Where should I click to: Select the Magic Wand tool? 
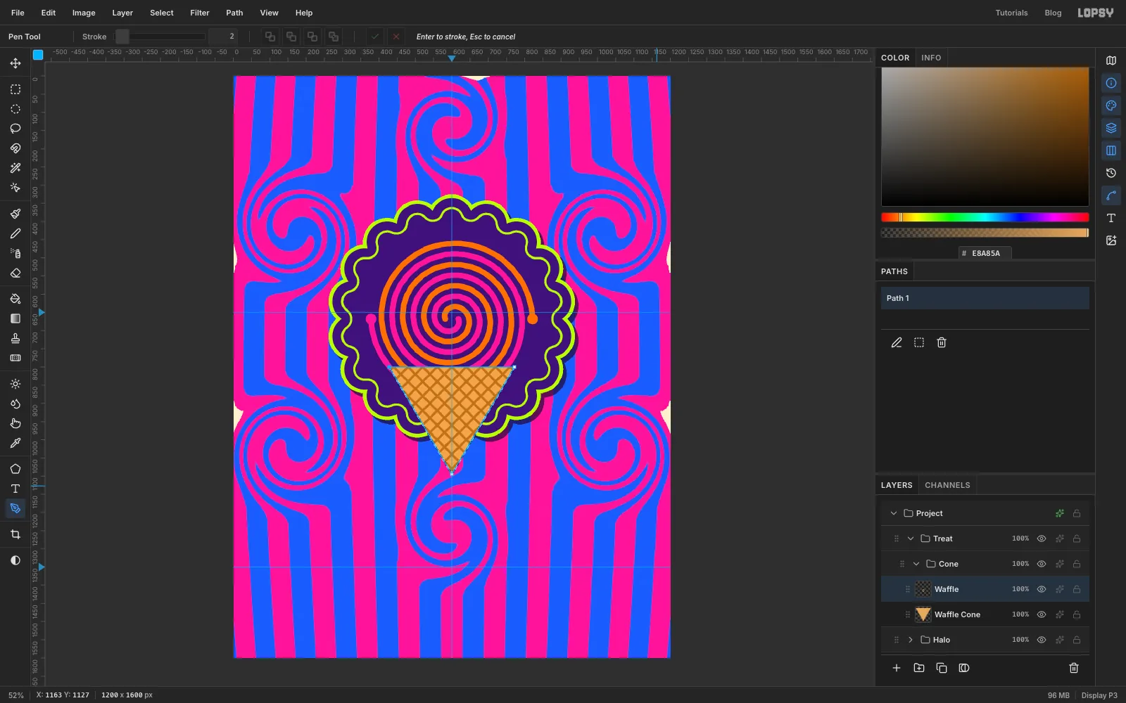[15, 168]
